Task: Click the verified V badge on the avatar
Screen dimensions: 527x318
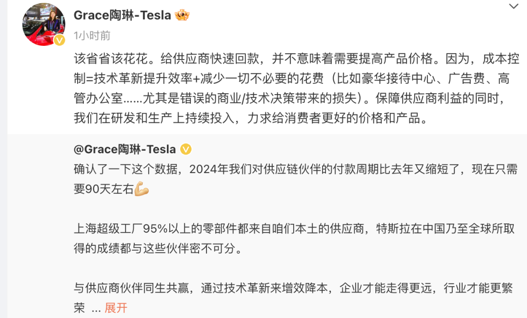Action: [60, 40]
